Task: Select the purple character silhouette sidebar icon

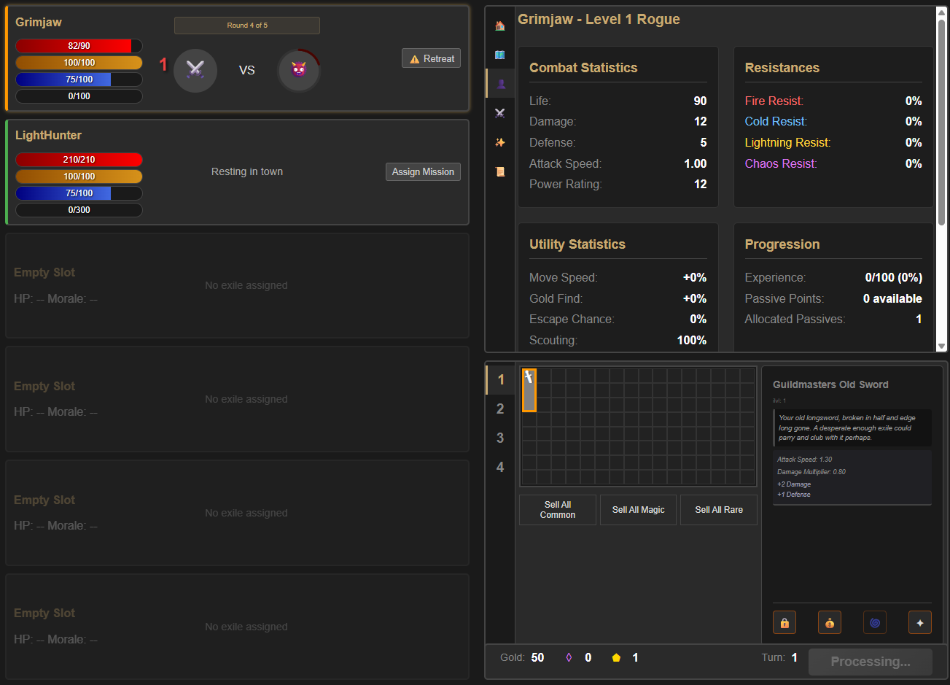Action: tap(500, 84)
